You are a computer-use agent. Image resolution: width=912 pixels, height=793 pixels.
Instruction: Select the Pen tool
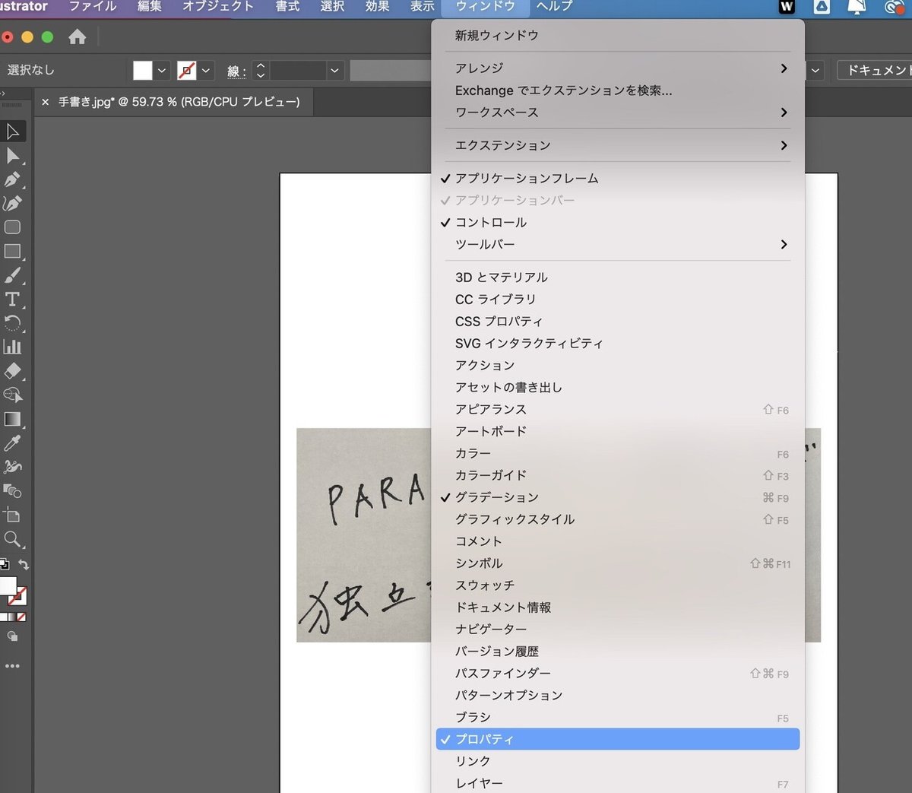click(12, 179)
